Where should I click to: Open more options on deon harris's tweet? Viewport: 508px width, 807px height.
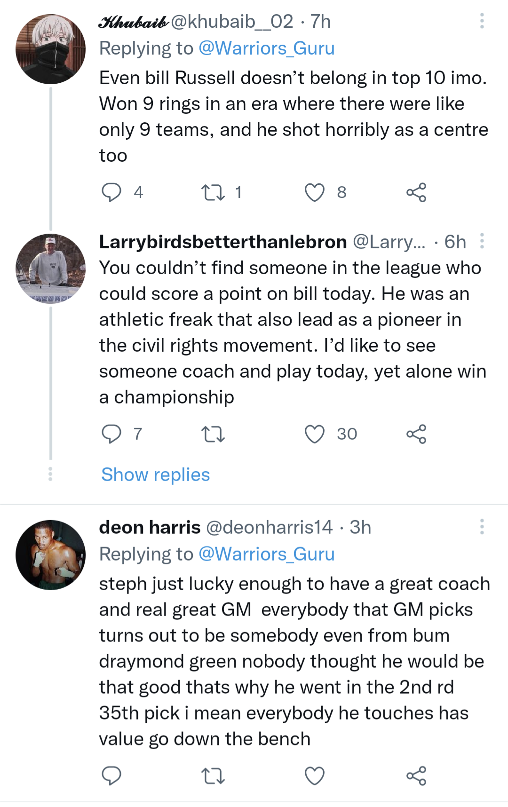tap(482, 527)
